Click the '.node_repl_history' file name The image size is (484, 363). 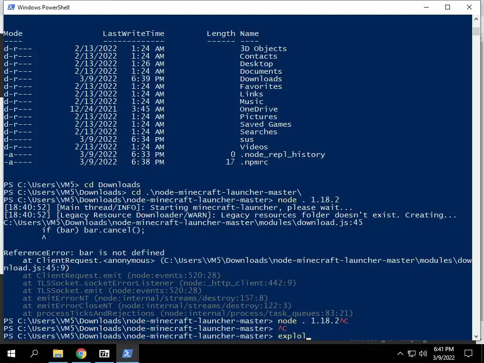283,155
